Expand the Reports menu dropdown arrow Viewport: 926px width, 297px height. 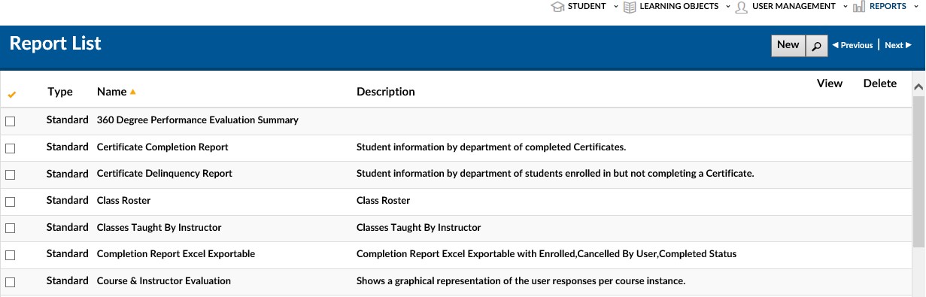tap(917, 7)
